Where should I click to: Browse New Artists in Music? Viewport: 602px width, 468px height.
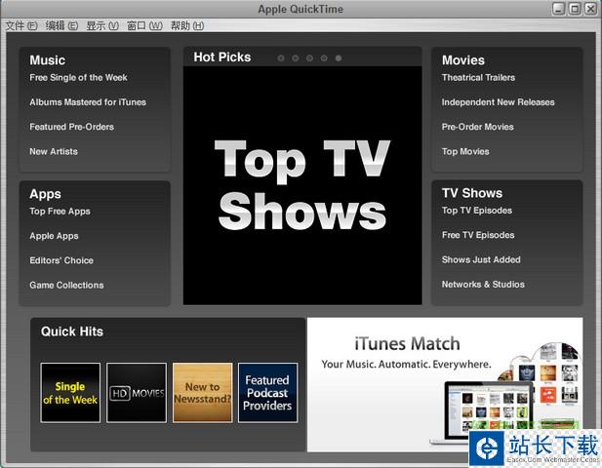pyautogui.click(x=54, y=151)
